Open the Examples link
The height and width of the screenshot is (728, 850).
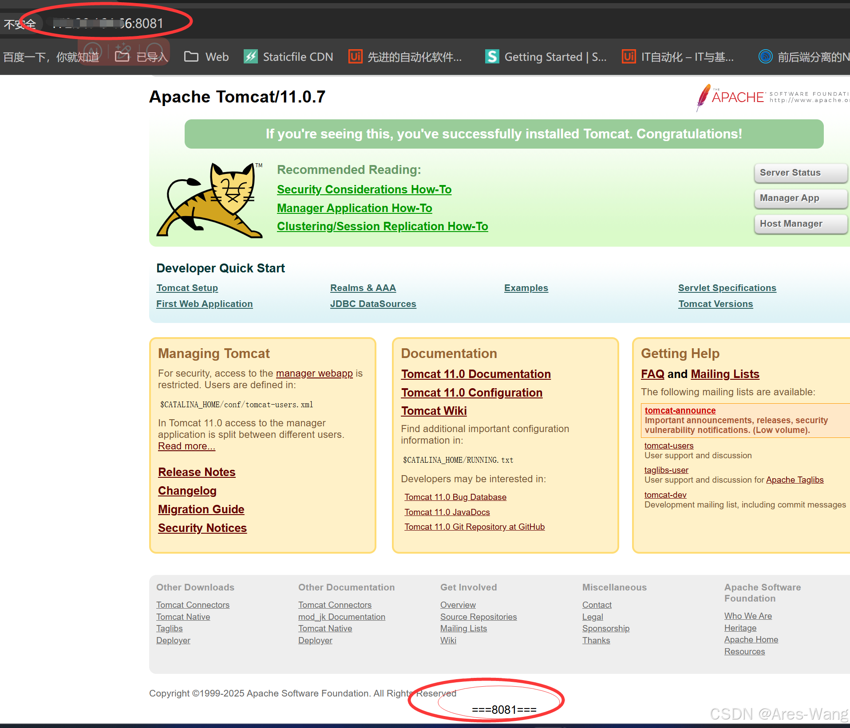pyautogui.click(x=526, y=288)
